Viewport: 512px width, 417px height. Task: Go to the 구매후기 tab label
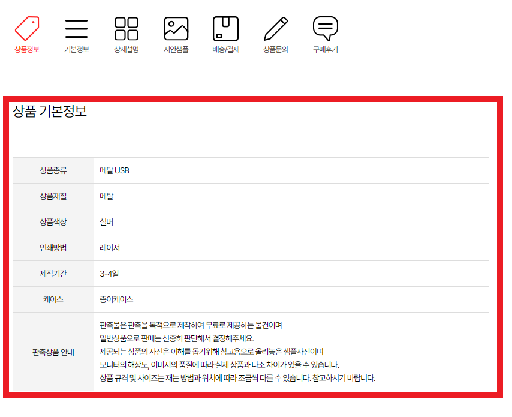coord(326,50)
